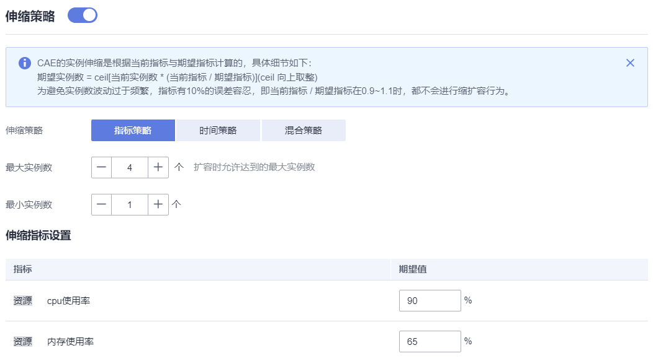Increase 最大实例数 with plus button

tap(158, 167)
